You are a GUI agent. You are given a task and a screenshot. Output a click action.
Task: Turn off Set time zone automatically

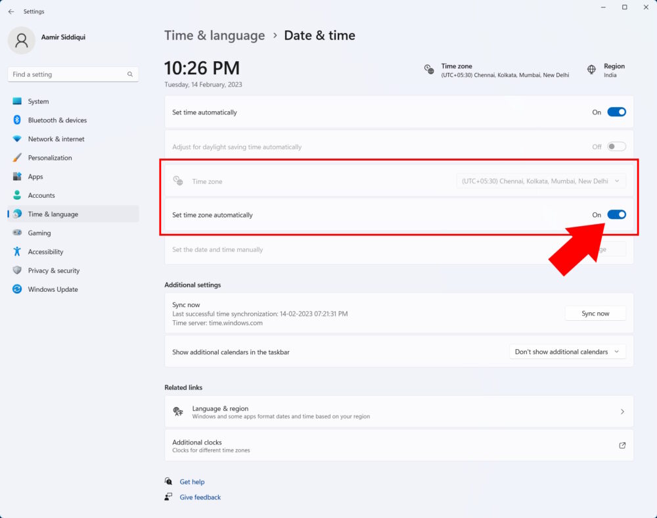click(x=616, y=214)
